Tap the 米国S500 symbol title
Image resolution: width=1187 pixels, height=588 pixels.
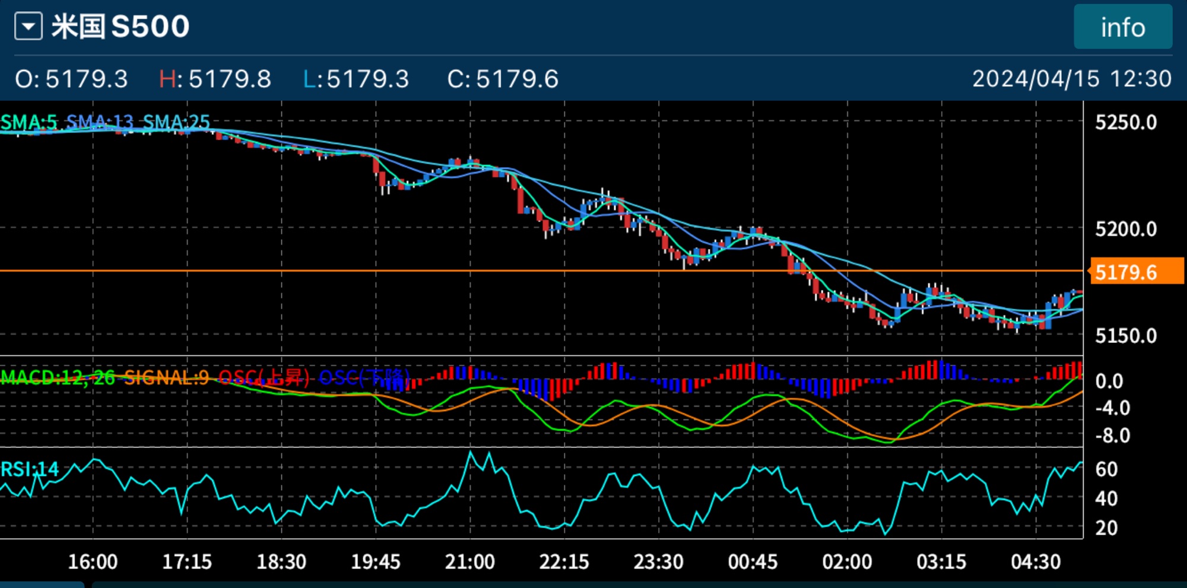(120, 27)
